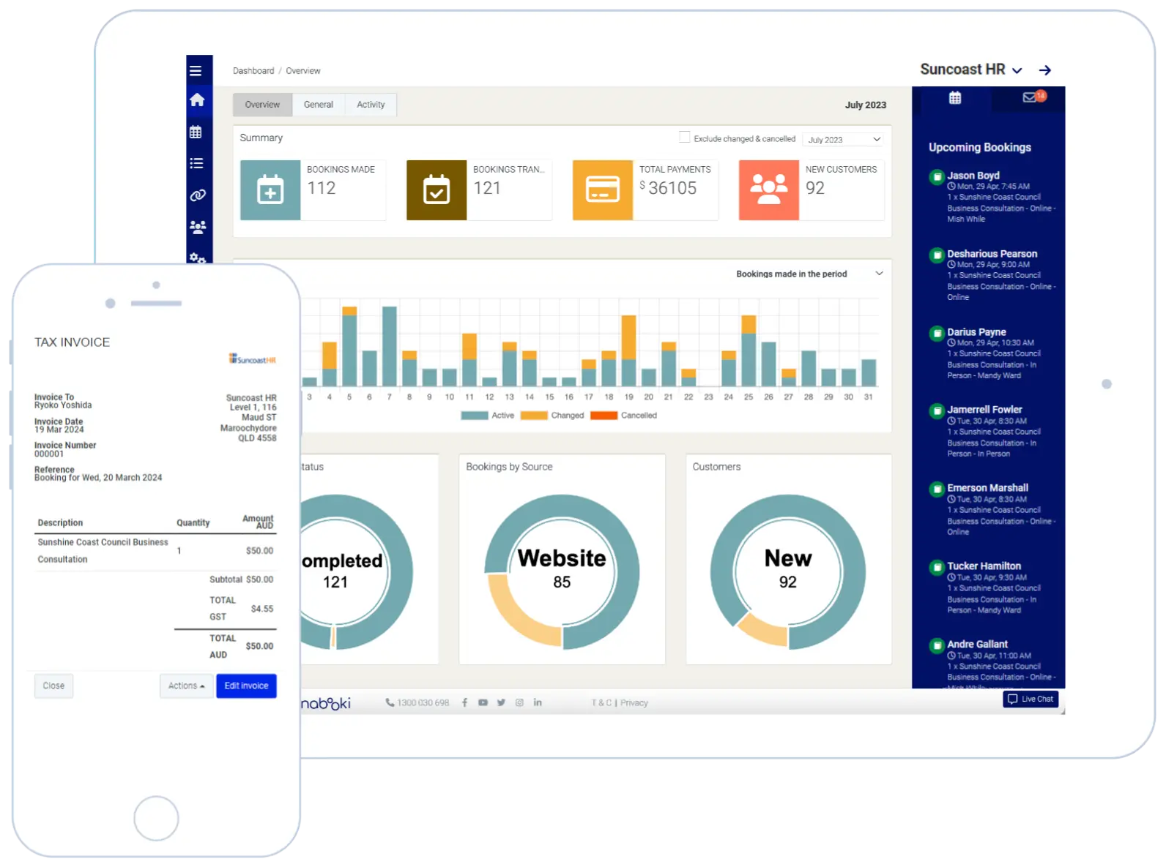Expand the Suncoast HR account dropdown
This screenshot has height=867, width=1166.
pos(1017,71)
